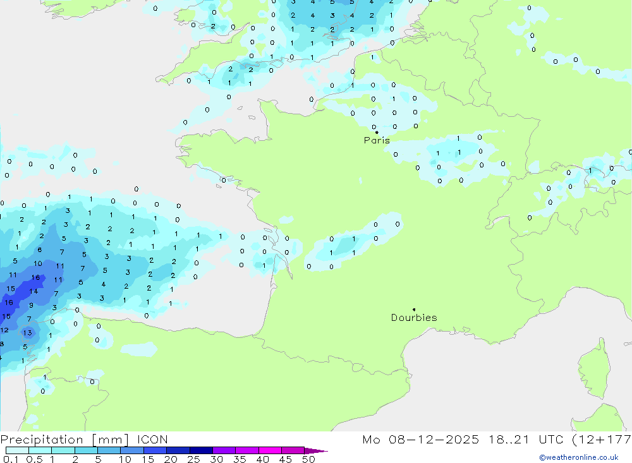Click the Dourbies city label
Screen dimensions: 632x463
coord(414,318)
